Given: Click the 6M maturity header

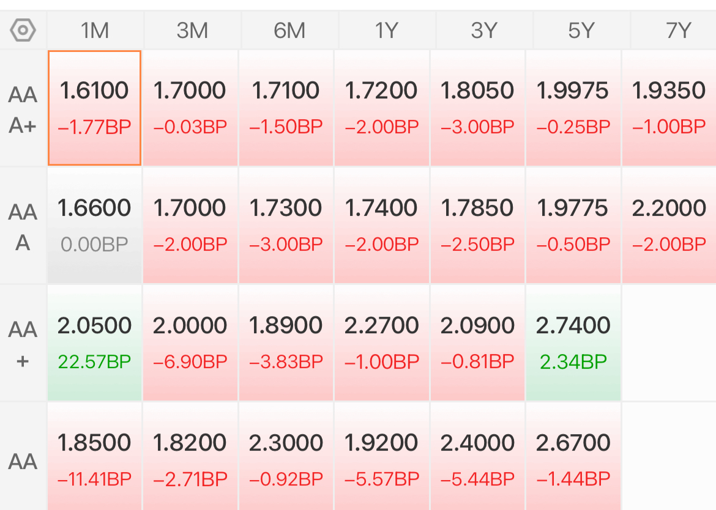Looking at the screenshot, I should point(289,31).
